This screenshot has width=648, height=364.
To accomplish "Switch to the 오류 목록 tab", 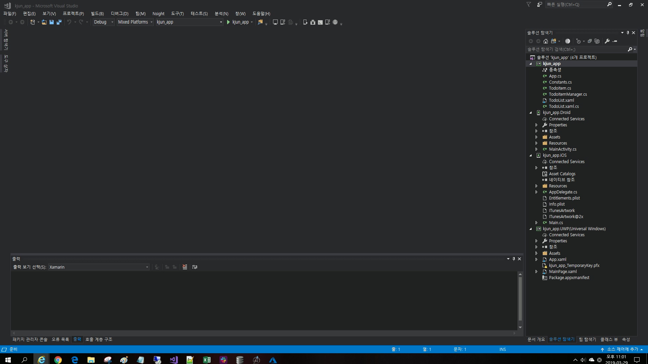I will coord(60,339).
